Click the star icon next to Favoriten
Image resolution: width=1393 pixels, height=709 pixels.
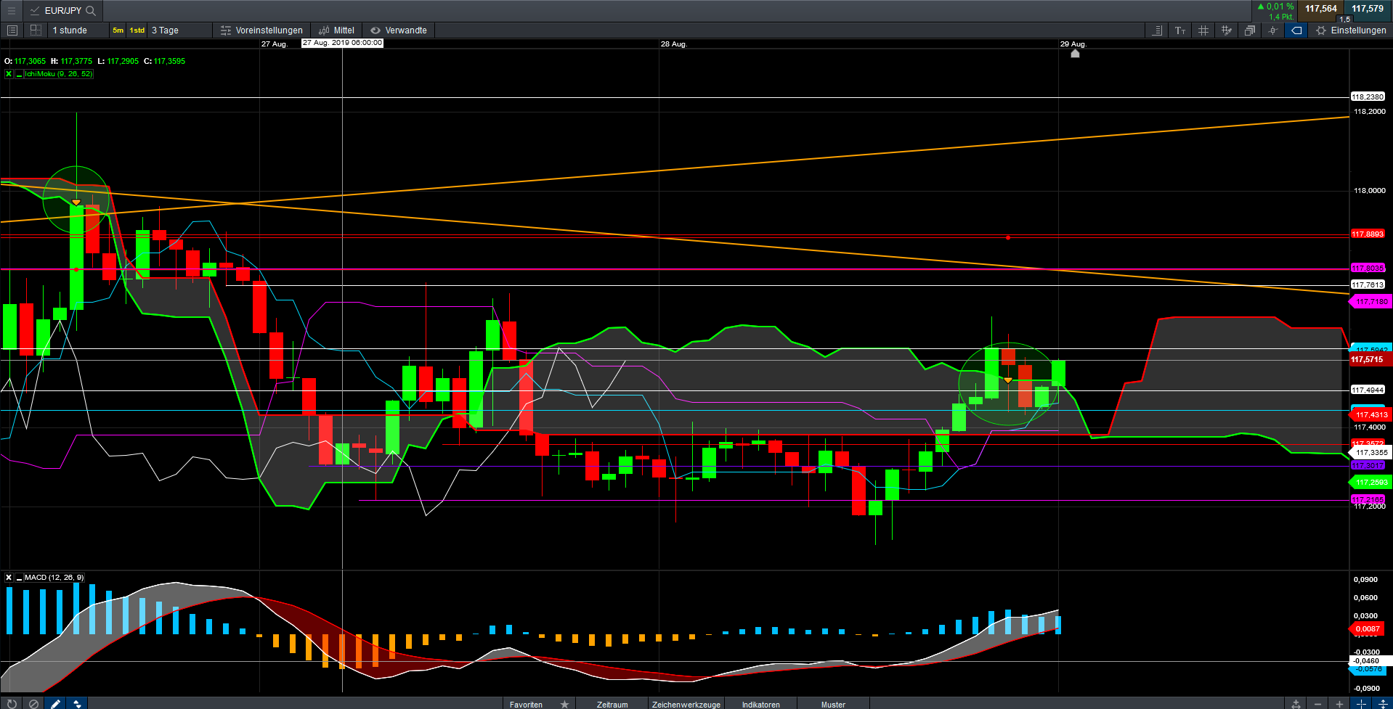[564, 704]
